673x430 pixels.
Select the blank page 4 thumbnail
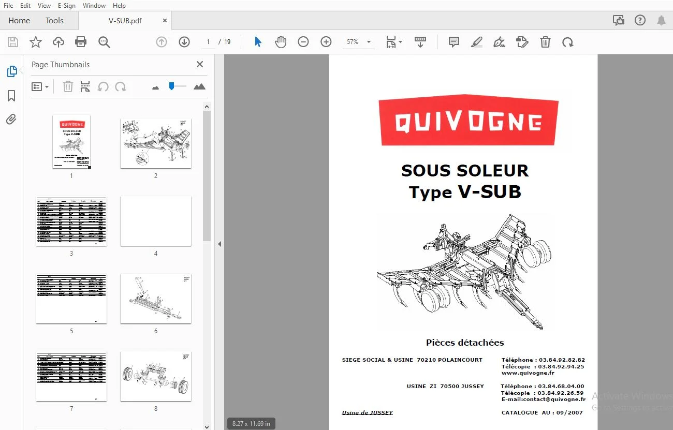pos(156,221)
